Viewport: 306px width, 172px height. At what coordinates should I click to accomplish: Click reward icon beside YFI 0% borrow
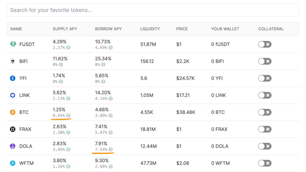tap(103, 82)
